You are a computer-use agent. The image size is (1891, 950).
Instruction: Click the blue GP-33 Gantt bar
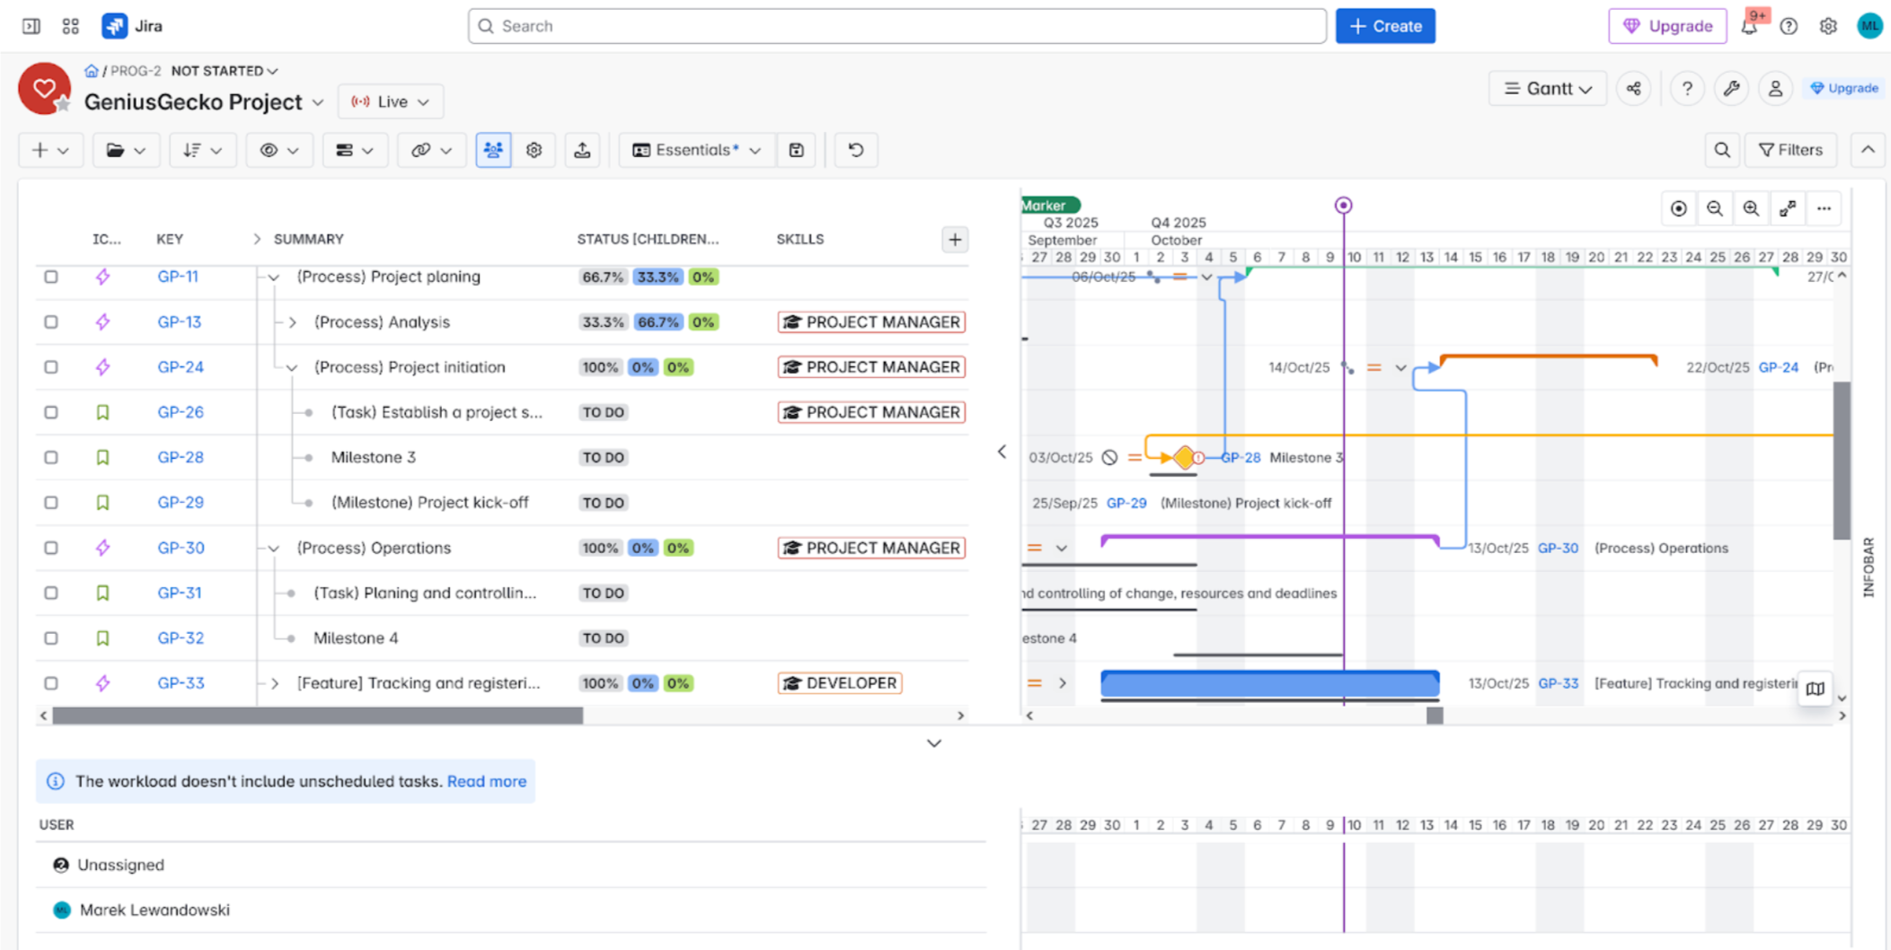coord(1268,684)
